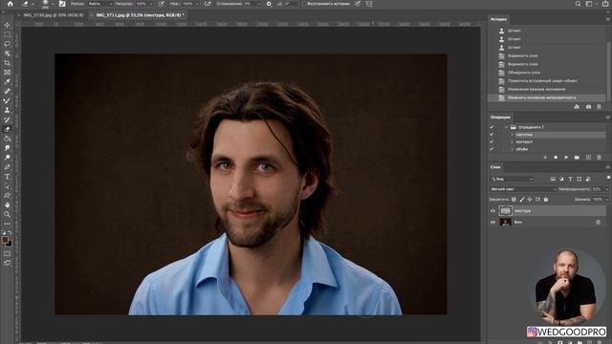
Task: Select the Brush tool
Action: pyautogui.click(x=7, y=100)
